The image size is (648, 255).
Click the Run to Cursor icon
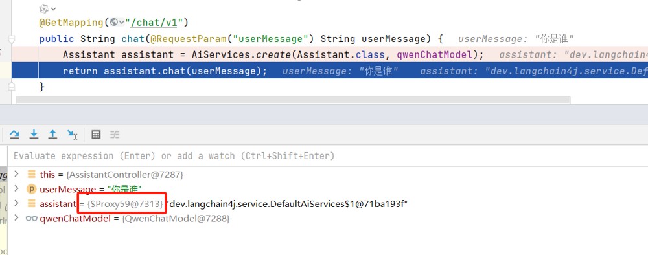click(x=73, y=135)
